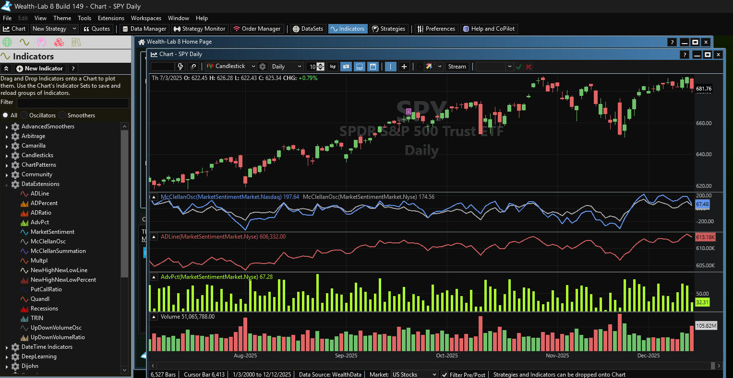
Task: Click the indicator Filter text field
Action: point(72,103)
